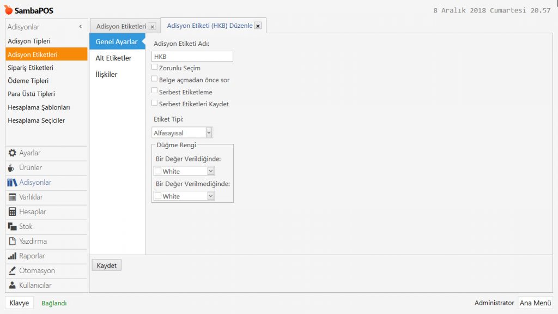
Task: Open Ayarlar gear icon in sidebar
Action: point(12,153)
